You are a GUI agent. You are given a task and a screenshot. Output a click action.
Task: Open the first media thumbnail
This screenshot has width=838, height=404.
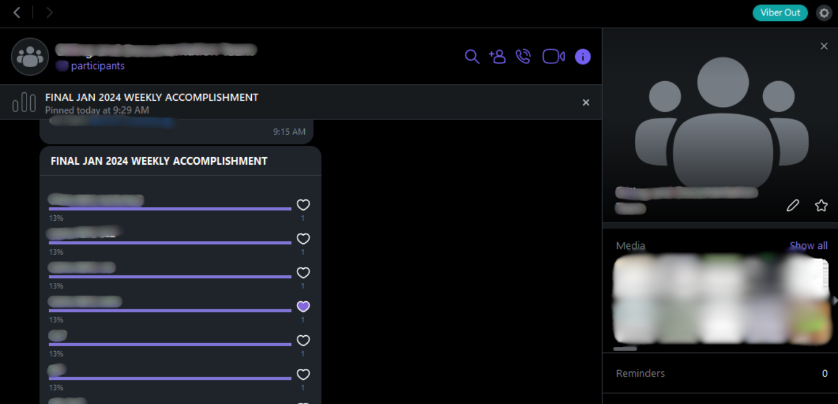635,277
